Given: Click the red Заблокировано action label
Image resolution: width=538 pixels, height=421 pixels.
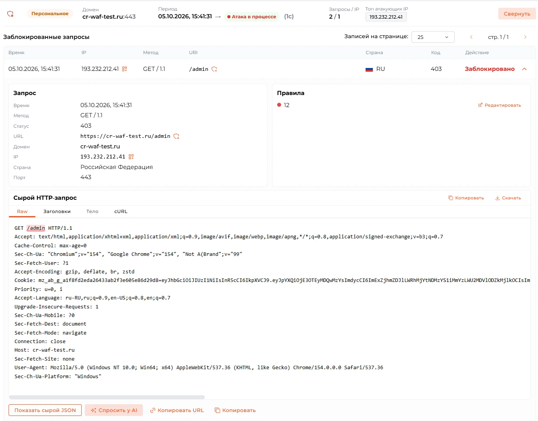Looking at the screenshot, I should point(490,69).
